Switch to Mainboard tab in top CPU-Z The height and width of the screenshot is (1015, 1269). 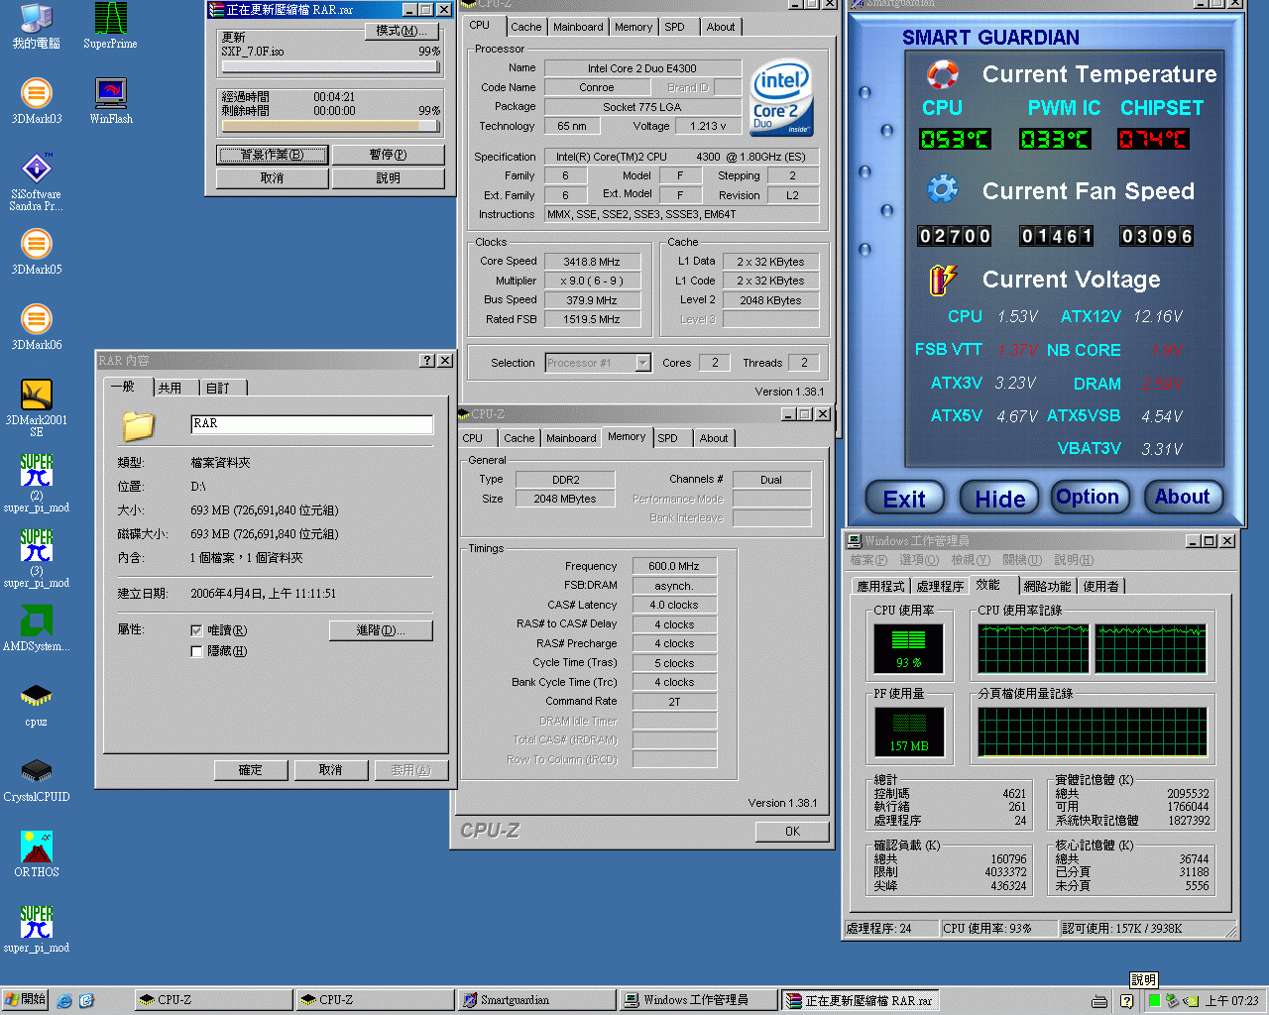click(x=578, y=27)
